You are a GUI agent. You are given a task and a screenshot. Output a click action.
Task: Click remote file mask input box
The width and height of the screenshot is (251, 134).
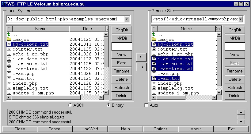coord(235,47)
